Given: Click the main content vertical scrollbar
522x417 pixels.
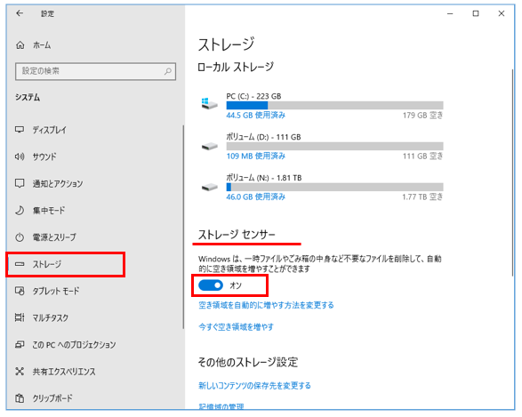Looking at the screenshot, I should [513, 172].
